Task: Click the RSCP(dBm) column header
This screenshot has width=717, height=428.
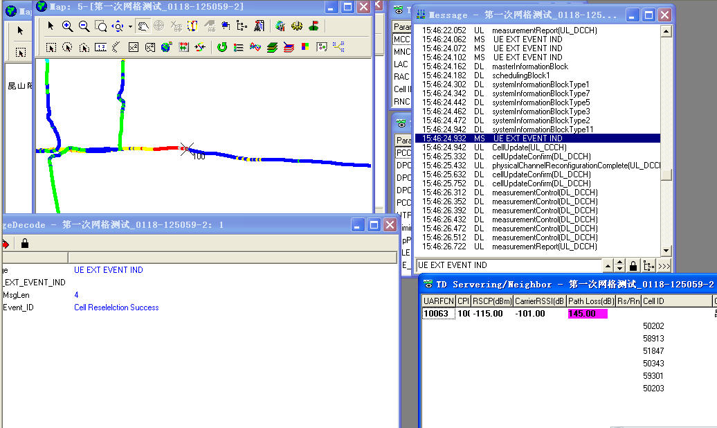Action: pos(491,301)
